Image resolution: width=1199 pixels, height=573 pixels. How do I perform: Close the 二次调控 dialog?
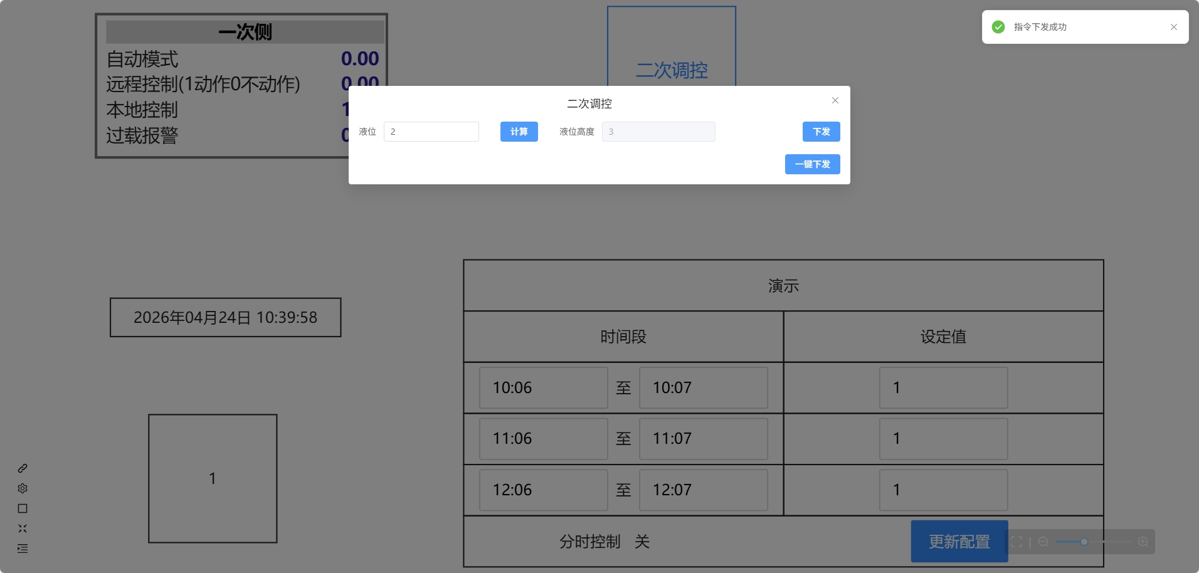click(835, 100)
